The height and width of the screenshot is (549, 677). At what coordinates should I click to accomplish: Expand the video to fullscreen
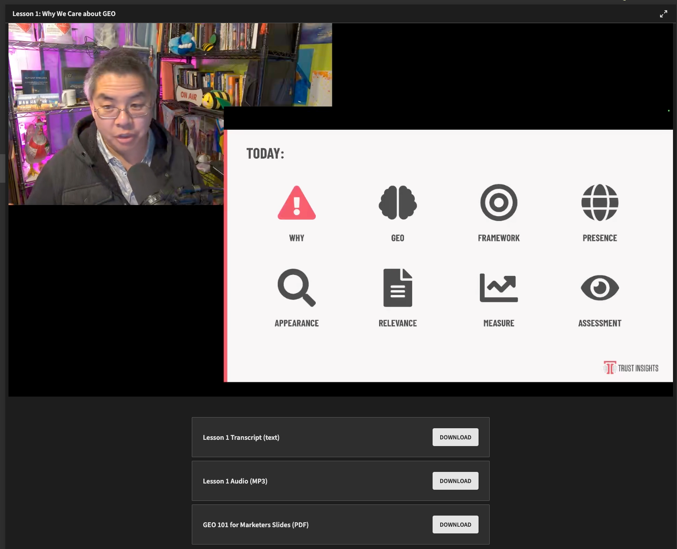(x=664, y=14)
